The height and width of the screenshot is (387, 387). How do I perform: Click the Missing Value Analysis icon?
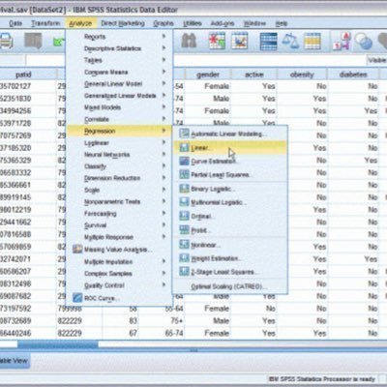pyautogui.click(x=77, y=250)
